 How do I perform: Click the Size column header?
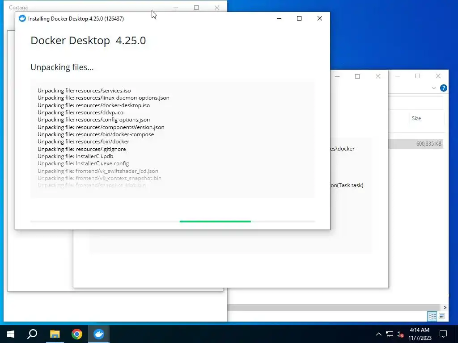(x=416, y=118)
